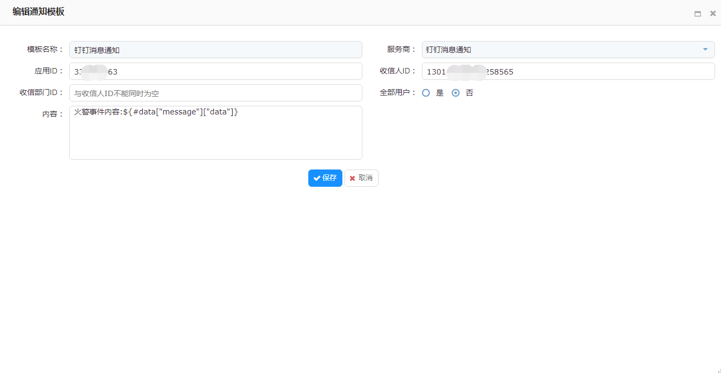Click the 模板名称 label text
The height and width of the screenshot is (373, 721).
coord(45,50)
